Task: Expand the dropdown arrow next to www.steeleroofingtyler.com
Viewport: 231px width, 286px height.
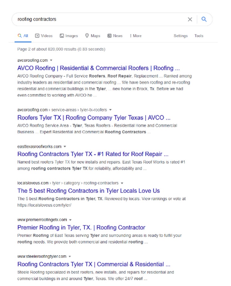Action: pos(70,257)
